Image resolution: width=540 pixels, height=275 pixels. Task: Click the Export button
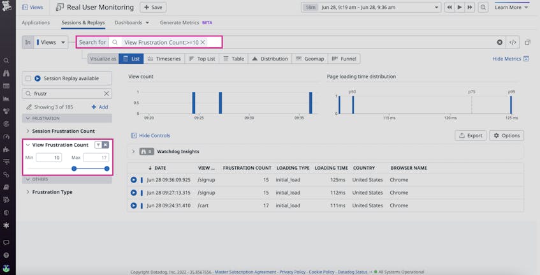click(x=471, y=135)
